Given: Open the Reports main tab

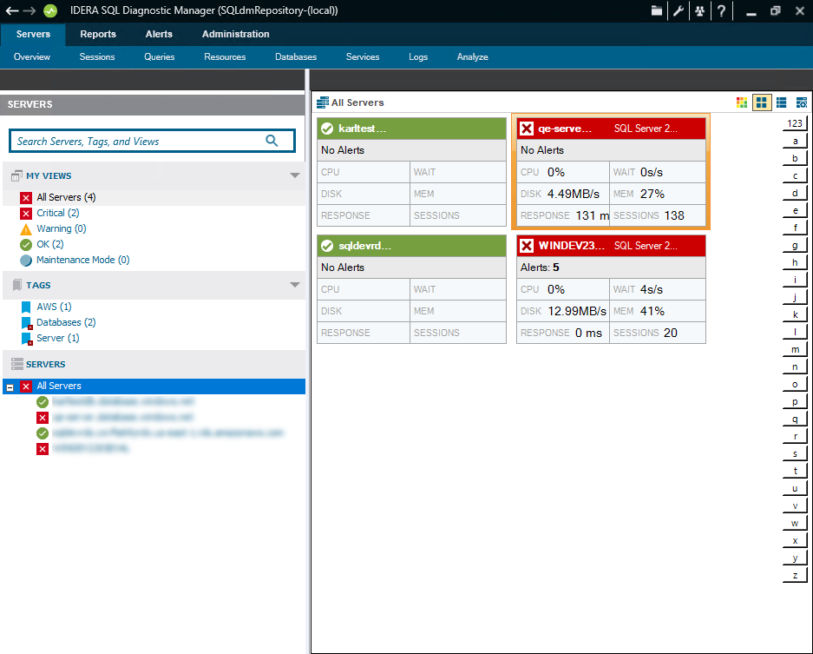Looking at the screenshot, I should [98, 34].
